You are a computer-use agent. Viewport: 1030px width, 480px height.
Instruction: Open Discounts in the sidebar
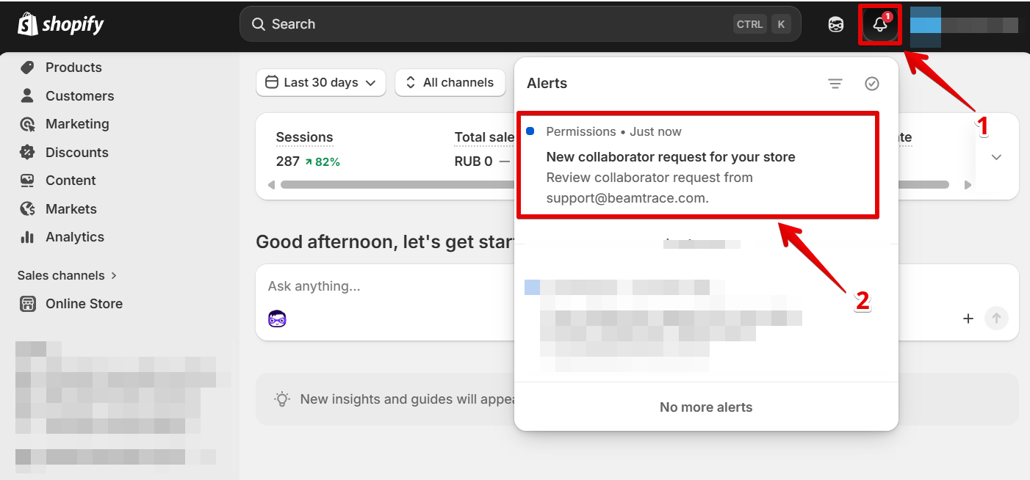76,153
